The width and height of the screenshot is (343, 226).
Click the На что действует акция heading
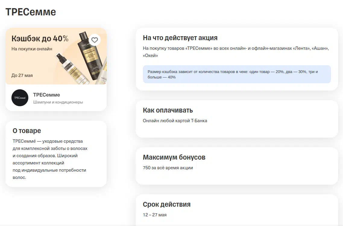click(180, 38)
